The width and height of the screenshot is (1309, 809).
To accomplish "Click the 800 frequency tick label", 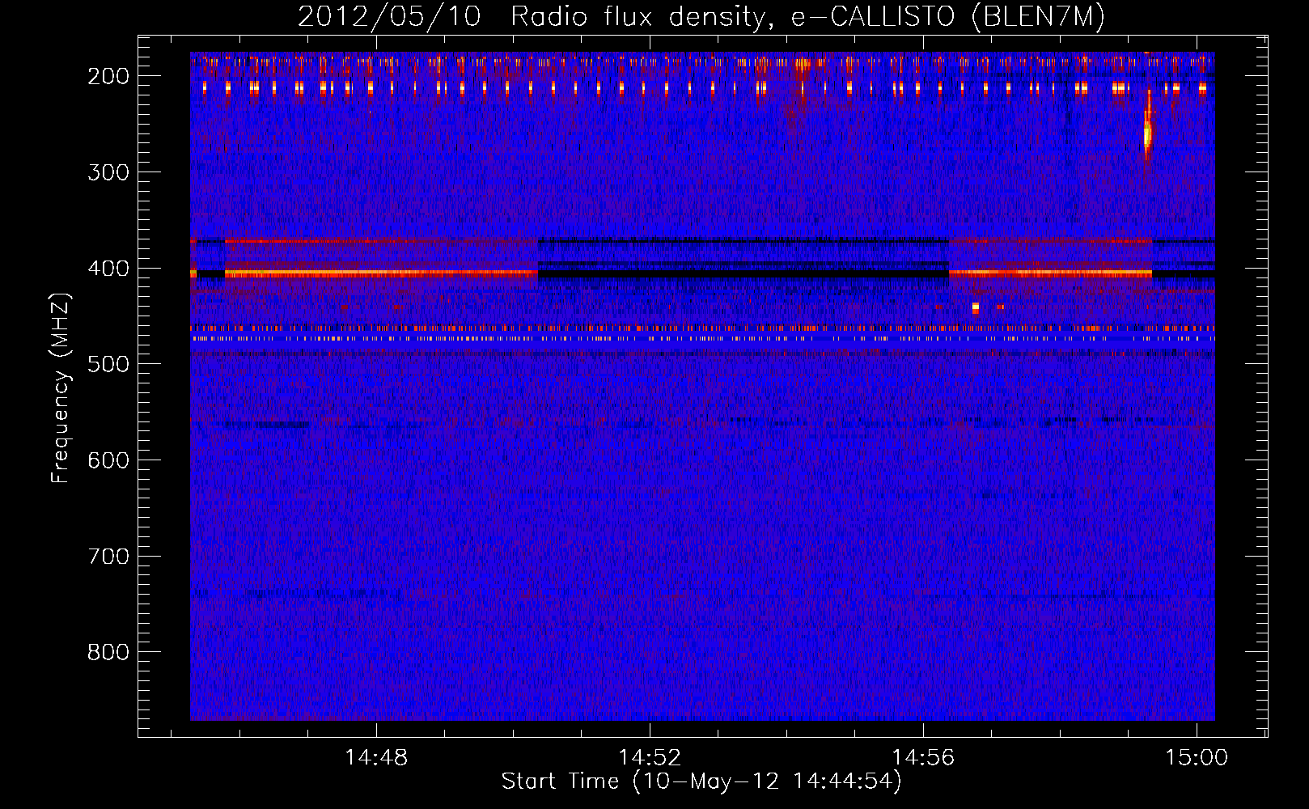I will [x=108, y=652].
